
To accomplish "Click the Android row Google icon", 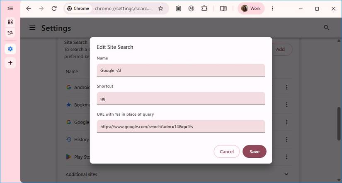I will click(x=69, y=87).
